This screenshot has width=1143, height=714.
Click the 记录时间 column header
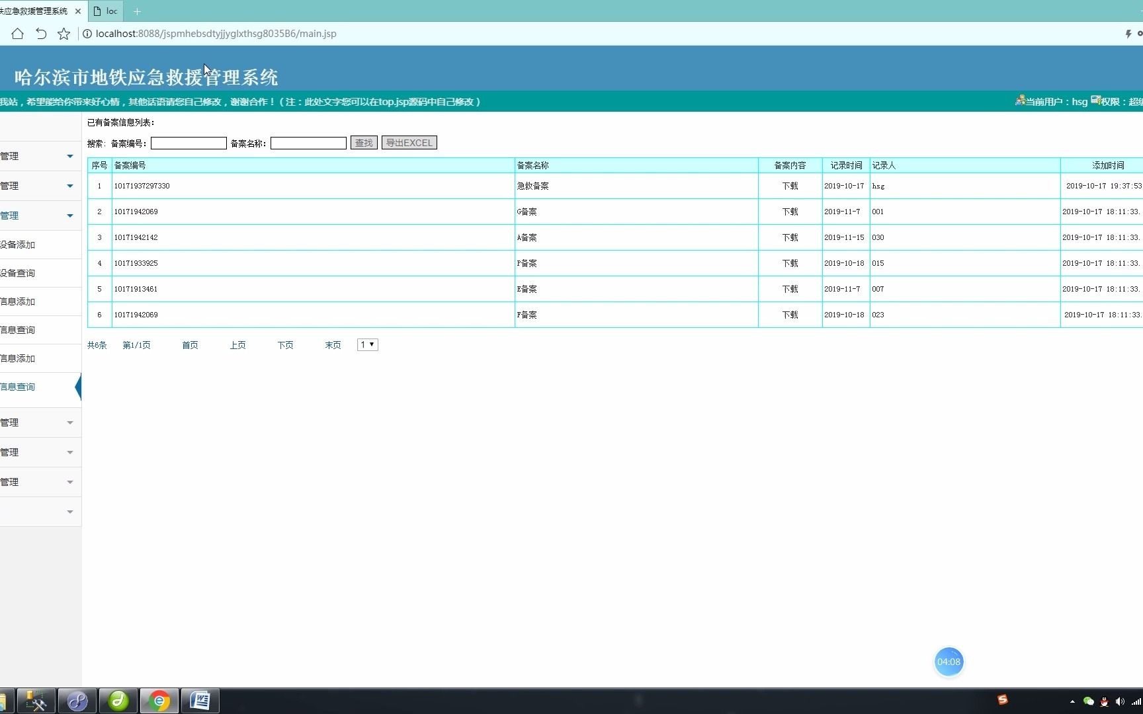[846, 165]
